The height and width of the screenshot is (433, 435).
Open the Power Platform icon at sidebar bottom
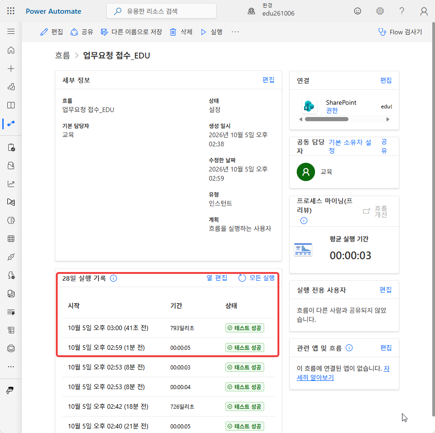click(x=10, y=390)
